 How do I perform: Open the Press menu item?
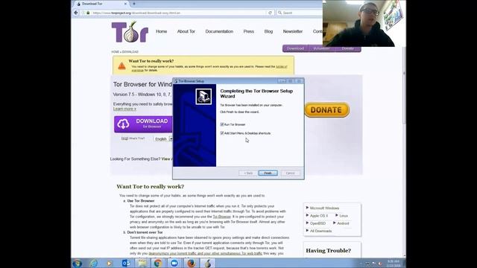(x=248, y=31)
